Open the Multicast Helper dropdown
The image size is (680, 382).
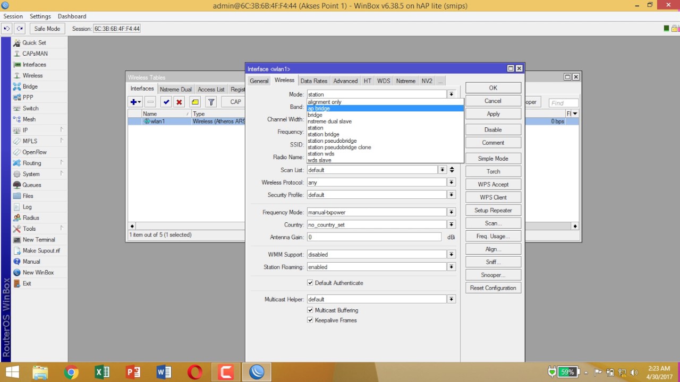(451, 299)
